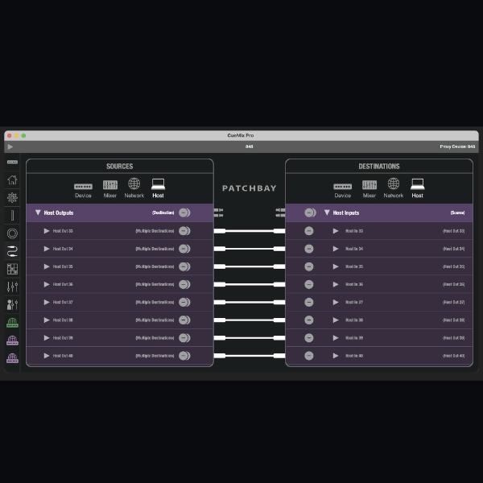The width and height of the screenshot is (483, 483).
Task: Disconnect Host Out 35 from its destinations
Action: coord(184,266)
